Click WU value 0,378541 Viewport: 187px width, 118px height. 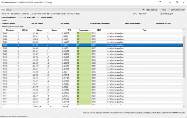[x=65, y=75]
